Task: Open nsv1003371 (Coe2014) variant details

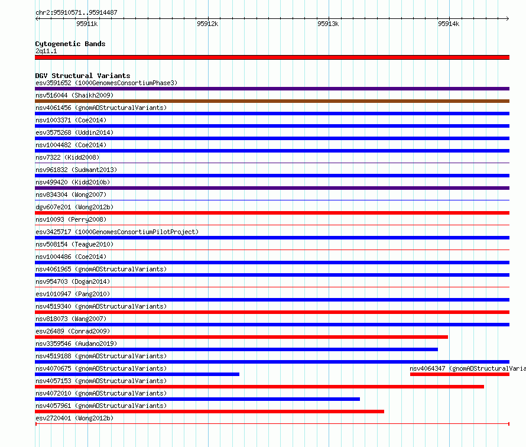Action: point(71,120)
